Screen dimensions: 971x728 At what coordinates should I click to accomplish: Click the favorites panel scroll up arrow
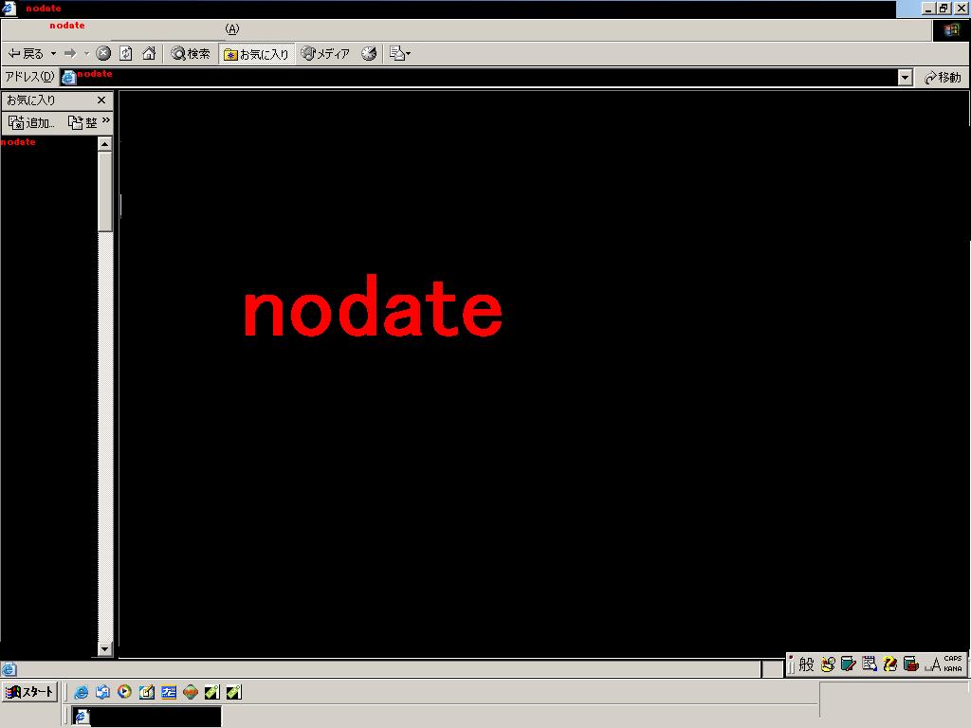pyautogui.click(x=104, y=144)
